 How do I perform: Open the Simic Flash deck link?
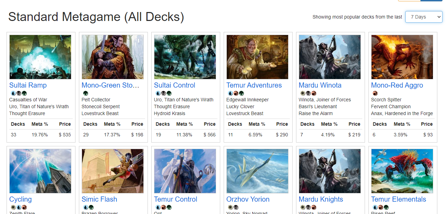click(99, 199)
